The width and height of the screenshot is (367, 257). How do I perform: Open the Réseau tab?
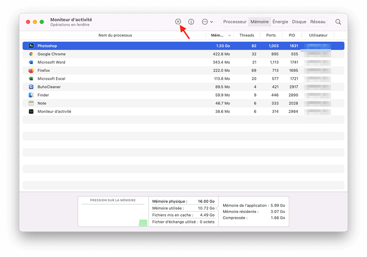coord(317,22)
